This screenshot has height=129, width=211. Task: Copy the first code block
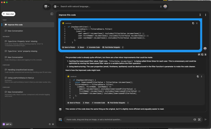tap(193, 23)
